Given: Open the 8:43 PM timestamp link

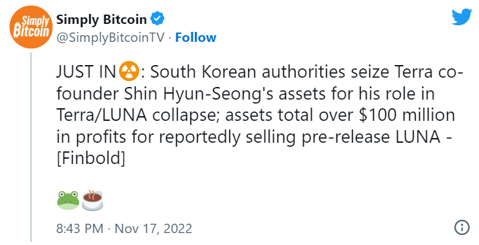Looking at the screenshot, I should [80, 228].
